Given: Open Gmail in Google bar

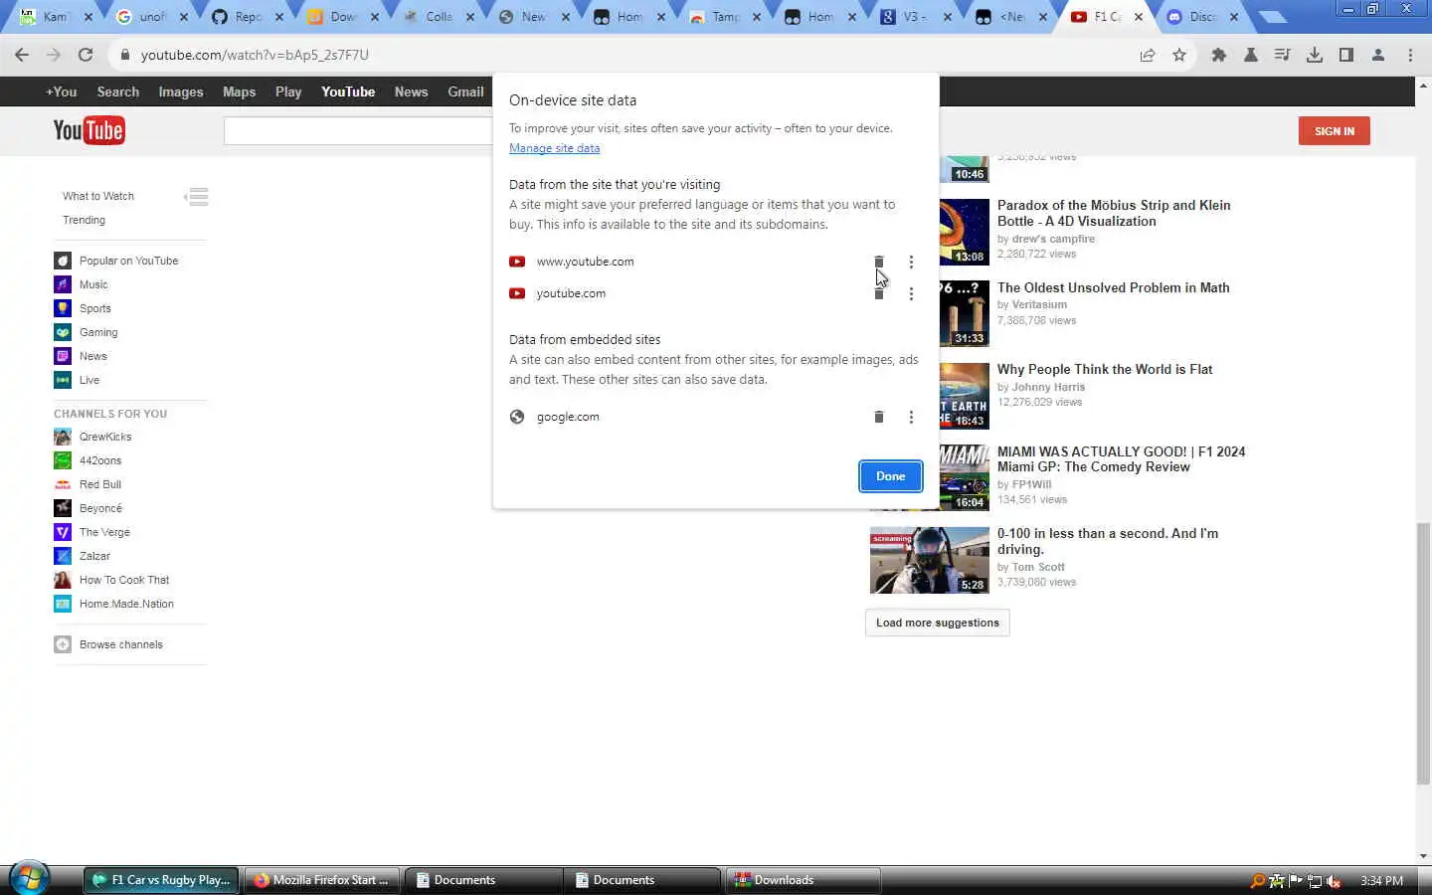Looking at the screenshot, I should tap(465, 91).
